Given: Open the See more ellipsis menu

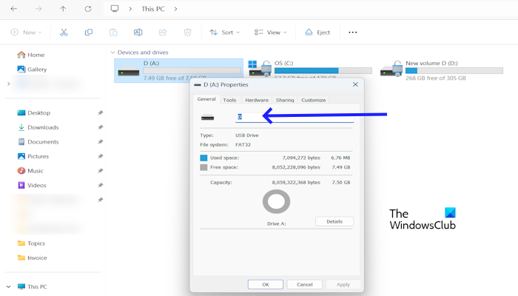Looking at the screenshot, I should pos(353,33).
